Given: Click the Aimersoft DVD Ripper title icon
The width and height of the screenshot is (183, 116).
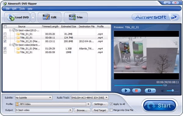Looking at the screenshot, I should 5,3.
